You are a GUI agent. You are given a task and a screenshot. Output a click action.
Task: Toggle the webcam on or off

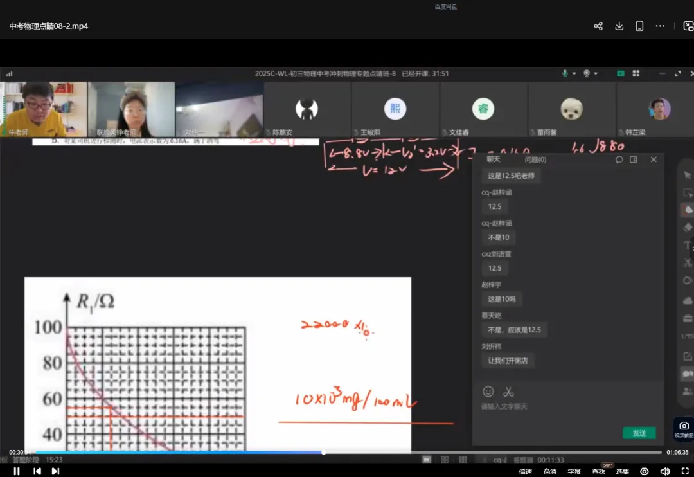[587, 73]
